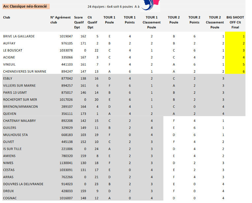Viewport: 252px width, 203px height.
Task: Select agrément number 976105
Action: [x=67, y=43]
